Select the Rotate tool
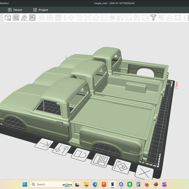This screenshot has width=189, height=189. pyautogui.click(x=79, y=18)
